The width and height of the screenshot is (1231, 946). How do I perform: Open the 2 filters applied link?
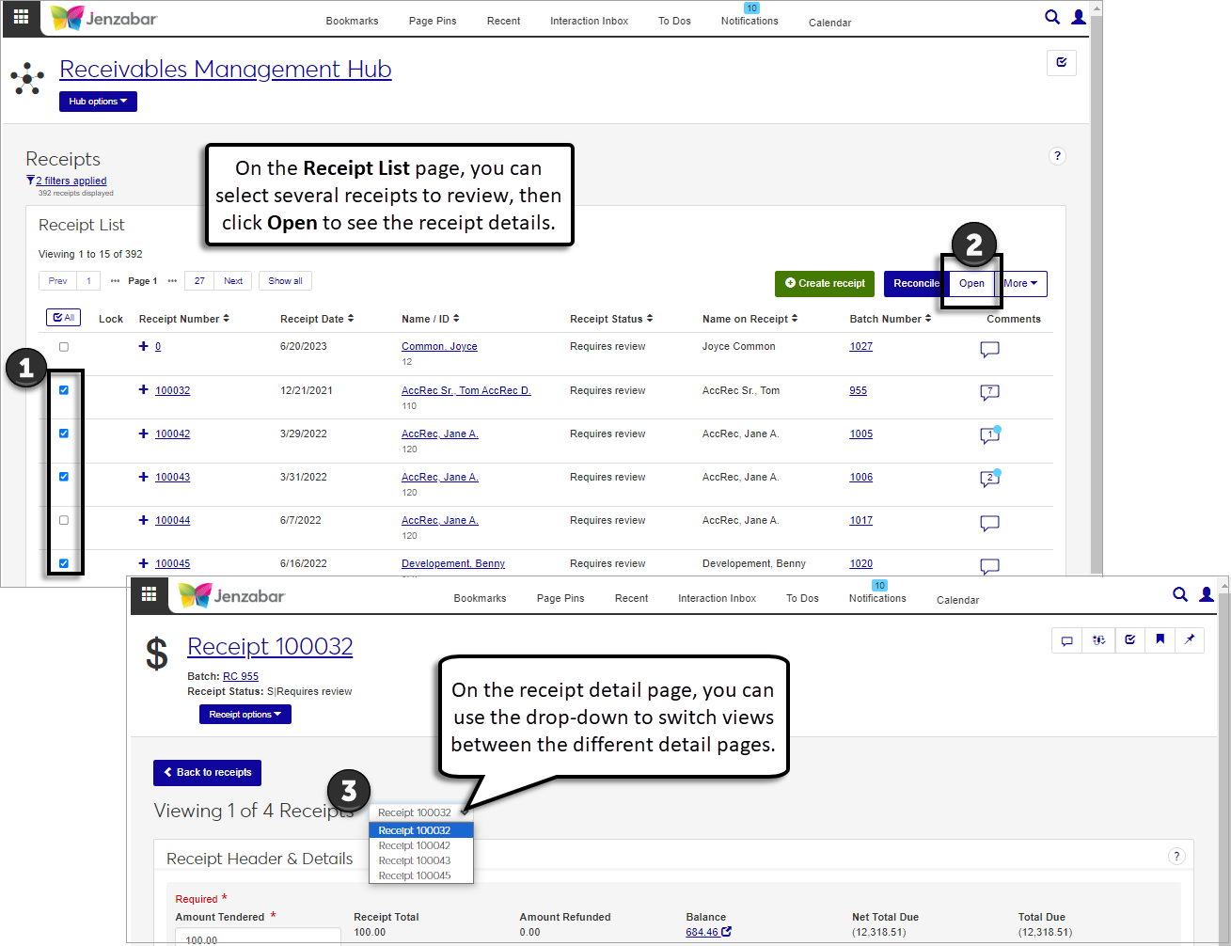(x=71, y=181)
